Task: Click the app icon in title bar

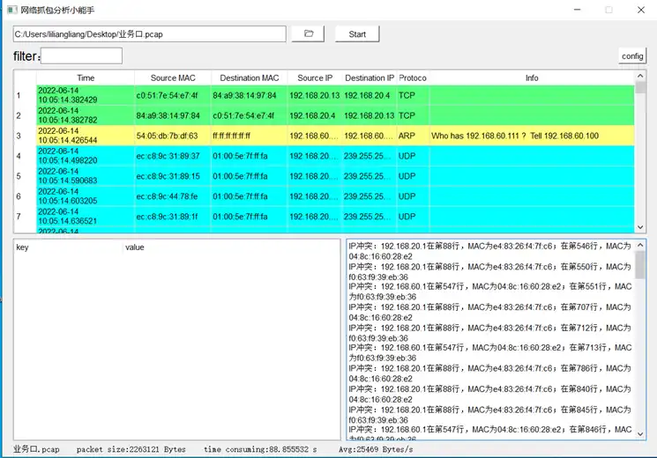Action: 11,10
